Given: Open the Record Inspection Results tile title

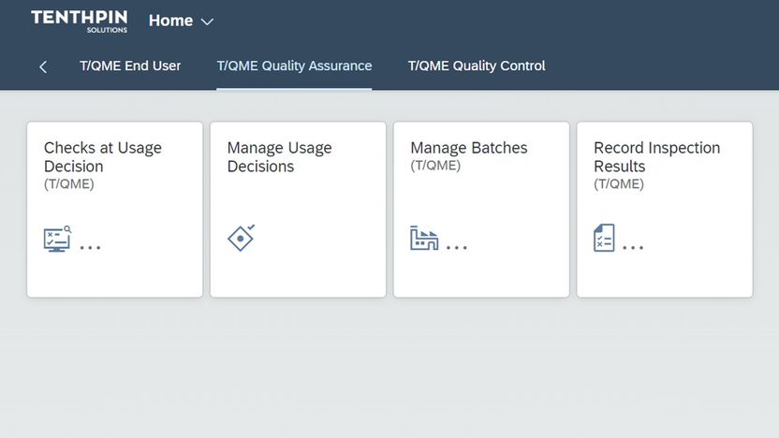Looking at the screenshot, I should coord(656,157).
